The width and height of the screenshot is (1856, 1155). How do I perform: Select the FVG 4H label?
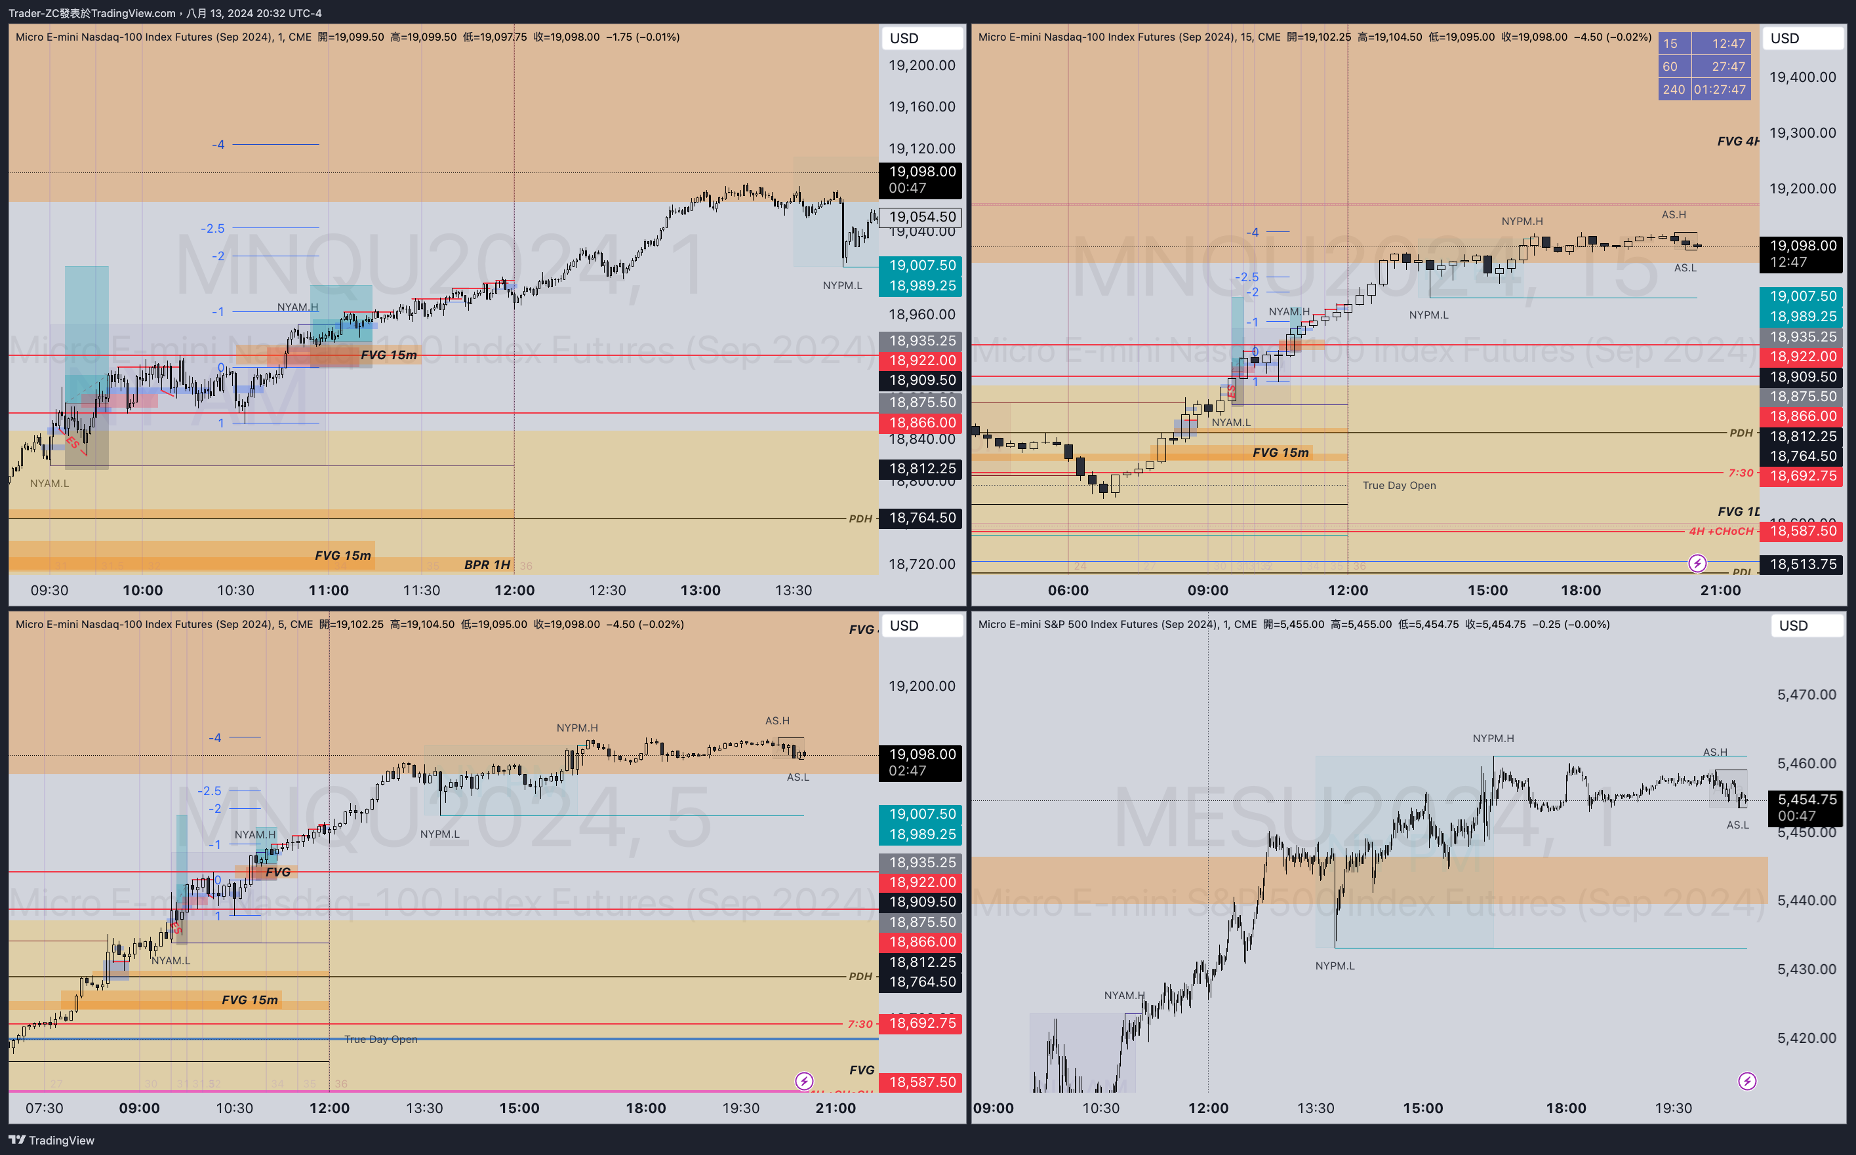click(x=1737, y=142)
